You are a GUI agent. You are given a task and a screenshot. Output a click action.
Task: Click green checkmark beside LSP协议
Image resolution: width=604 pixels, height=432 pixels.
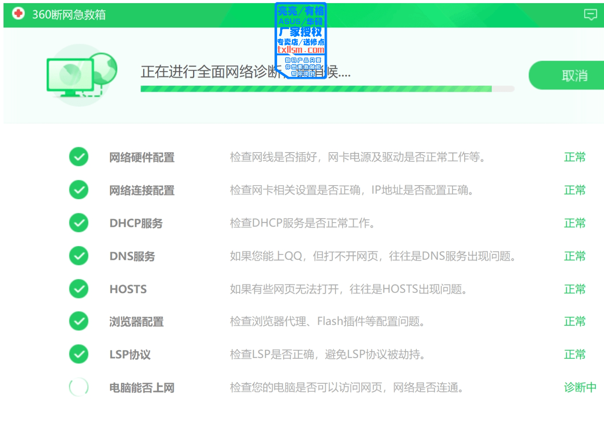click(x=79, y=354)
